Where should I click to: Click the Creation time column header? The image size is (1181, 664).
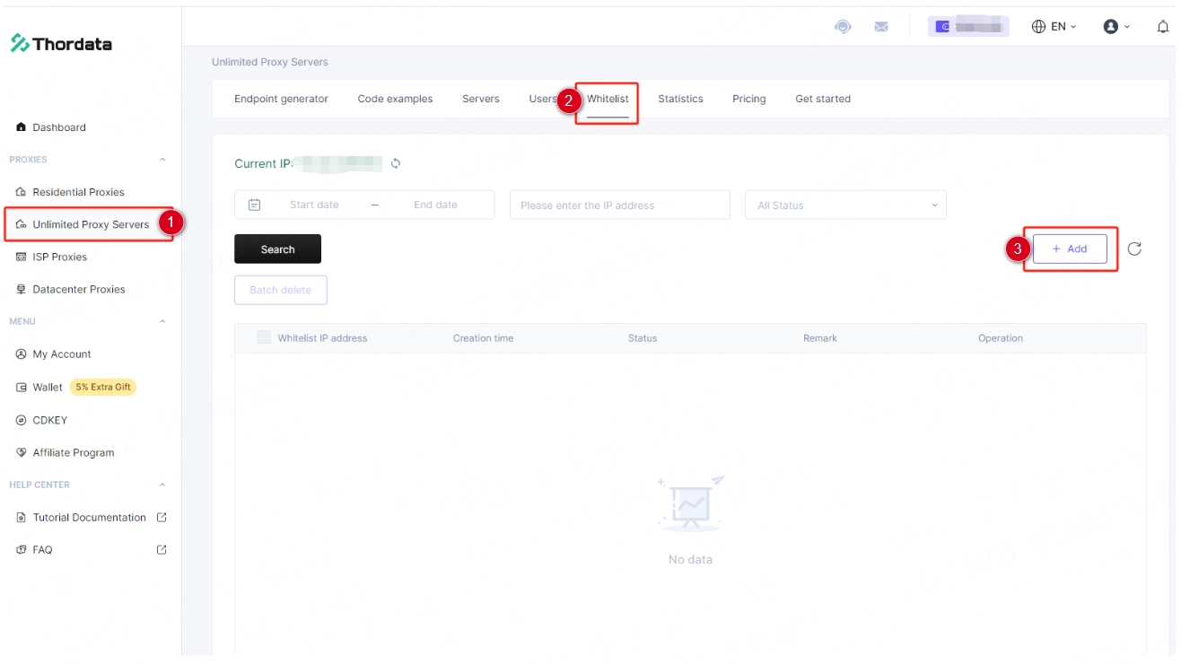click(x=483, y=338)
